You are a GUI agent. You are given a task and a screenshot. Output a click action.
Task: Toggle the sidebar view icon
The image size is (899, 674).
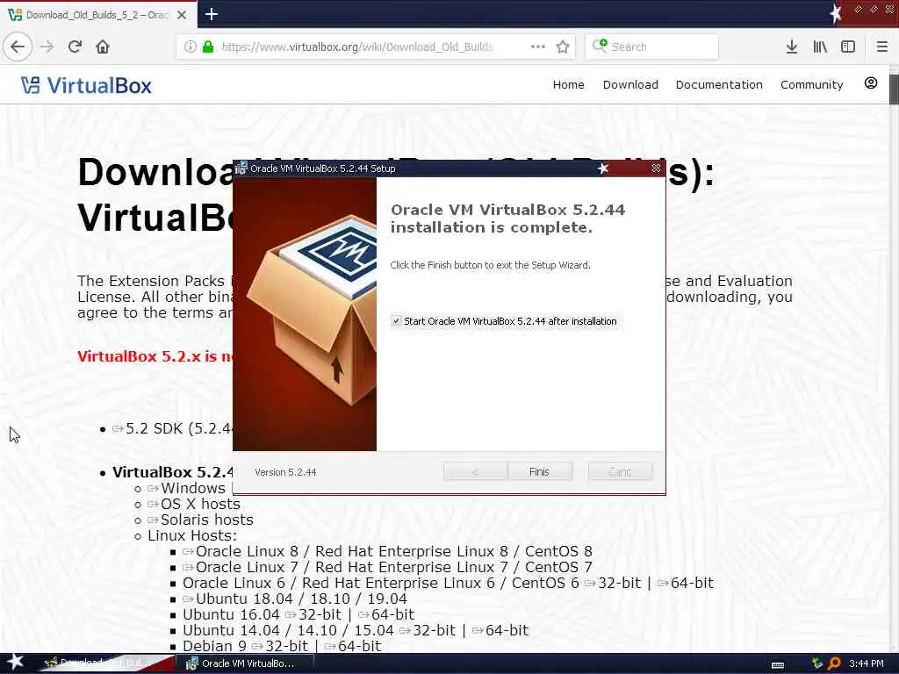(848, 47)
